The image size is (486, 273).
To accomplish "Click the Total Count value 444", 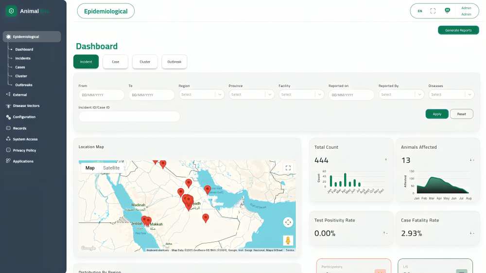I will pos(321,160).
